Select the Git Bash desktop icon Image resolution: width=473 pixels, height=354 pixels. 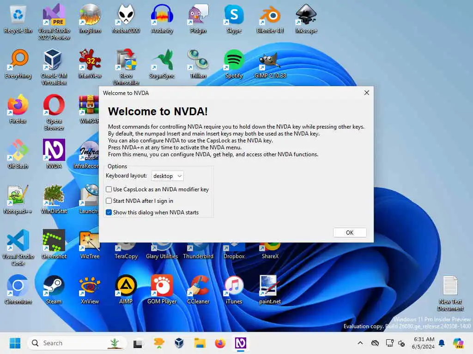(18, 155)
